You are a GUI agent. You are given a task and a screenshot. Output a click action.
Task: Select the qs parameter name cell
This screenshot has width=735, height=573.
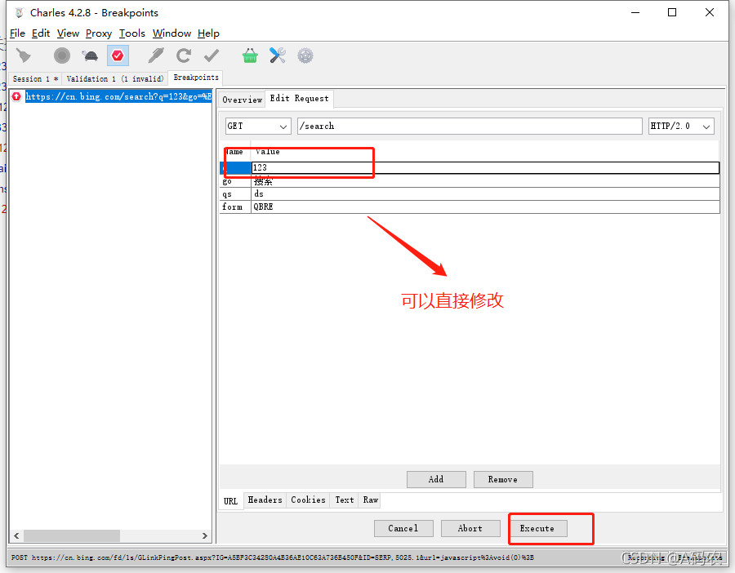(x=235, y=194)
